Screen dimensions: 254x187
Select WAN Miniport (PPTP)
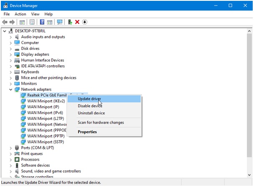tap(46, 136)
